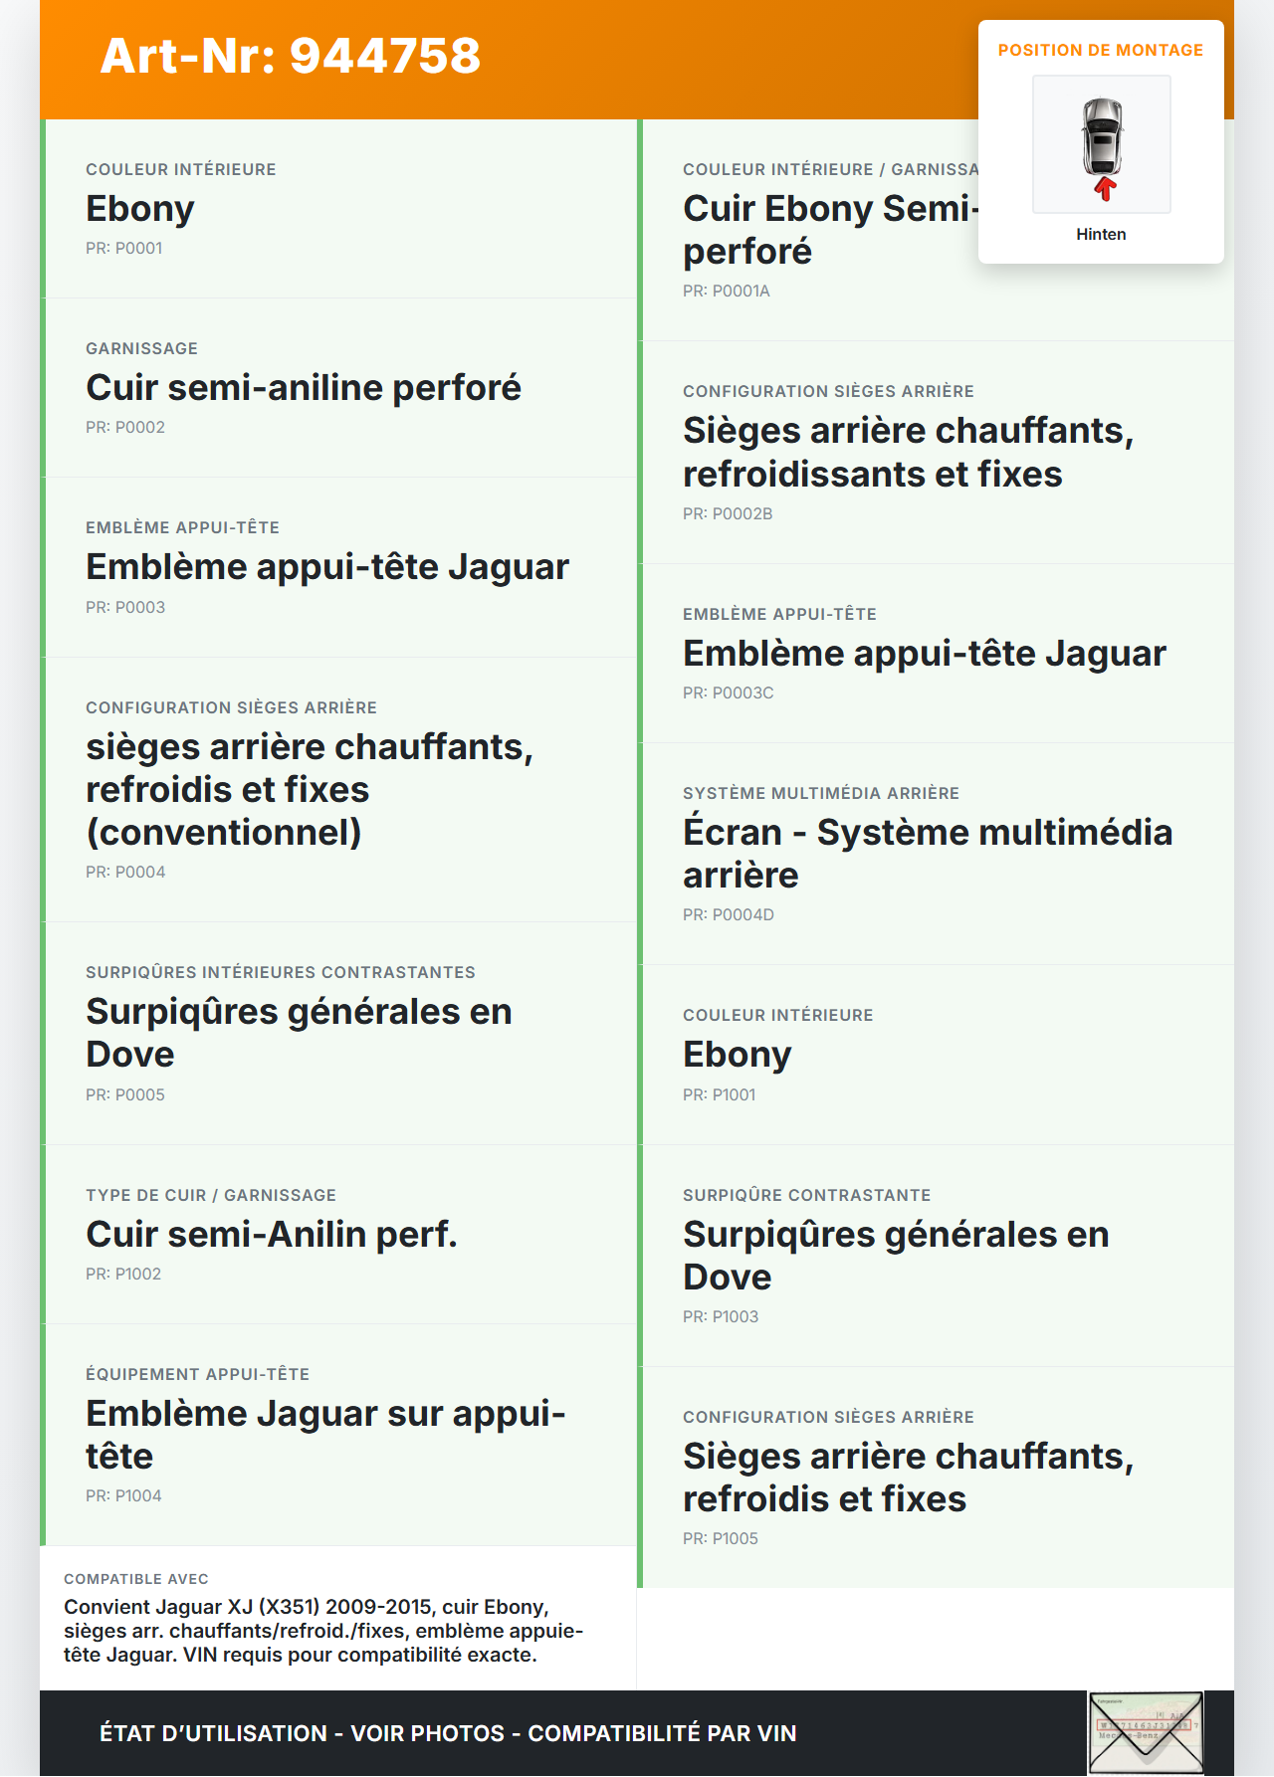Select Cuir semi-Anilin perf. entry
The width and height of the screenshot is (1274, 1777).
(x=272, y=1235)
